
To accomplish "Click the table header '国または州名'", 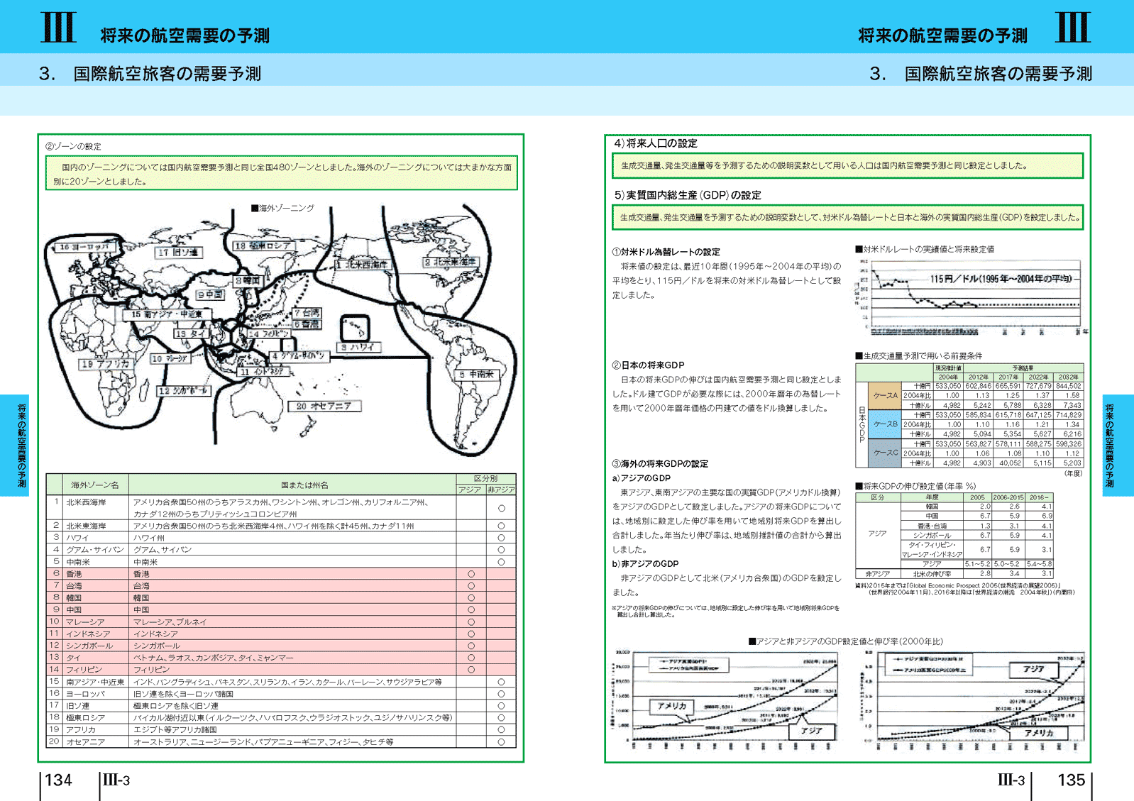I will click(x=304, y=485).
